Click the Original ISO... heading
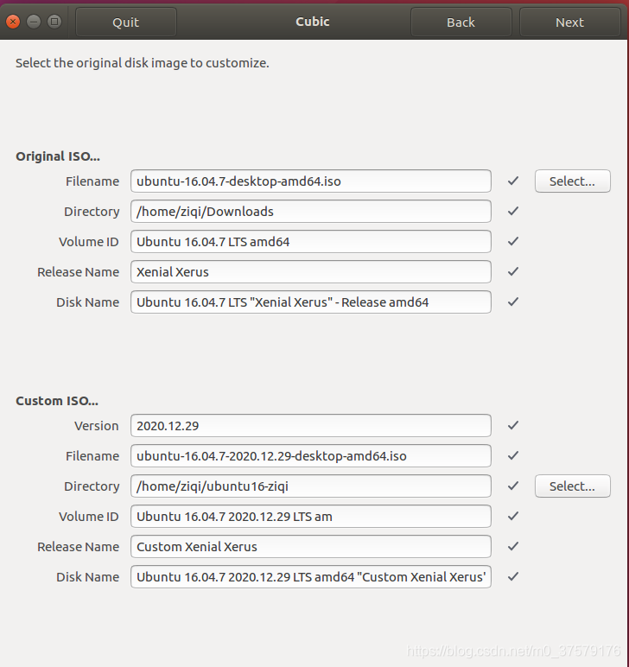 click(58, 156)
